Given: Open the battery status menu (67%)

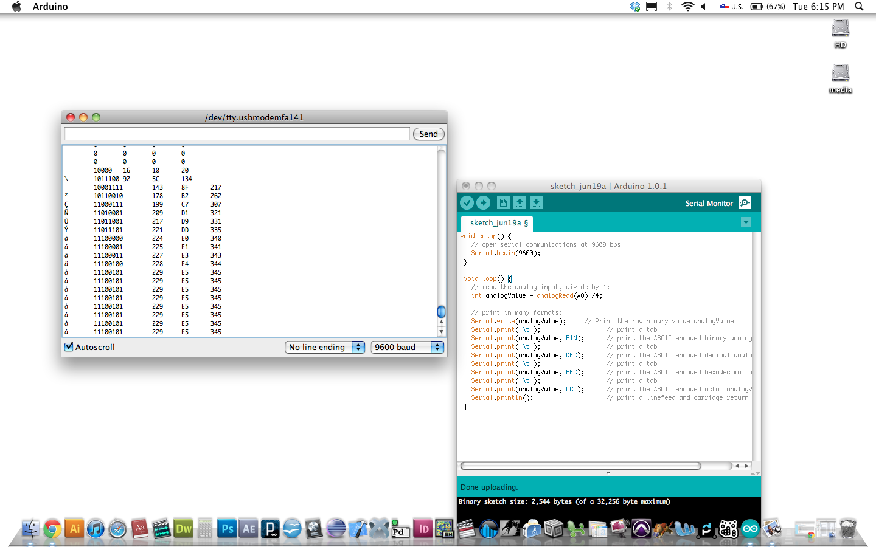Looking at the screenshot, I should pyautogui.click(x=768, y=6).
